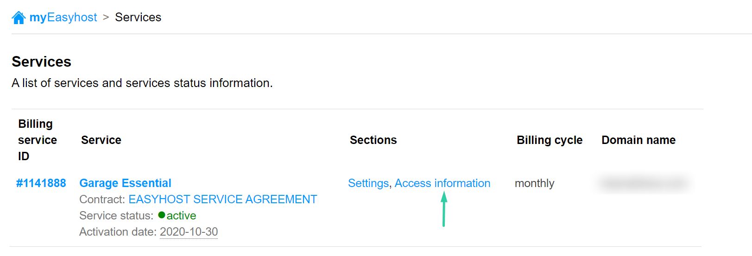
Task: Open the Garage Essential service
Action: [125, 183]
